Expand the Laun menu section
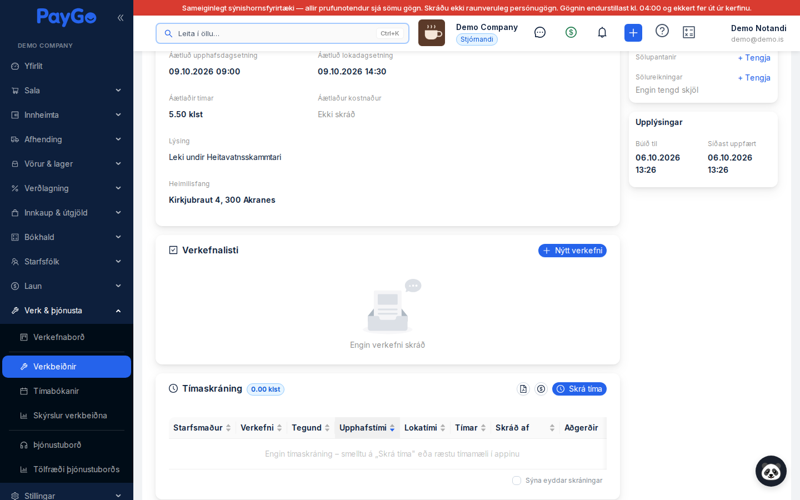Image resolution: width=800 pixels, height=500 pixels. [67, 286]
